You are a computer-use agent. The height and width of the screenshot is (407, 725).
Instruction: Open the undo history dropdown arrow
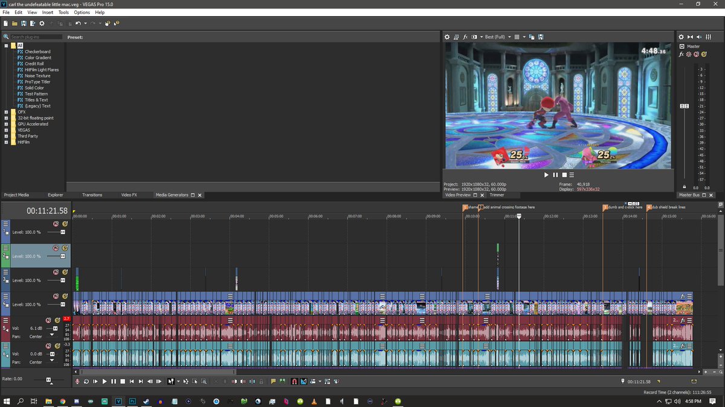coord(85,24)
